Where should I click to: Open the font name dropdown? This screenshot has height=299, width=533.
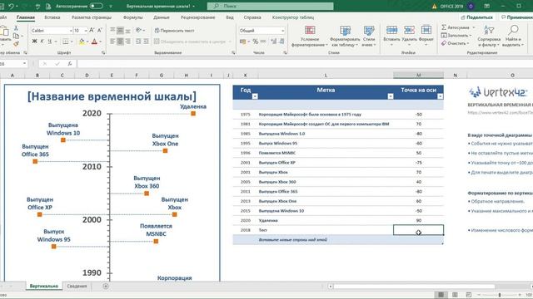click(x=71, y=31)
